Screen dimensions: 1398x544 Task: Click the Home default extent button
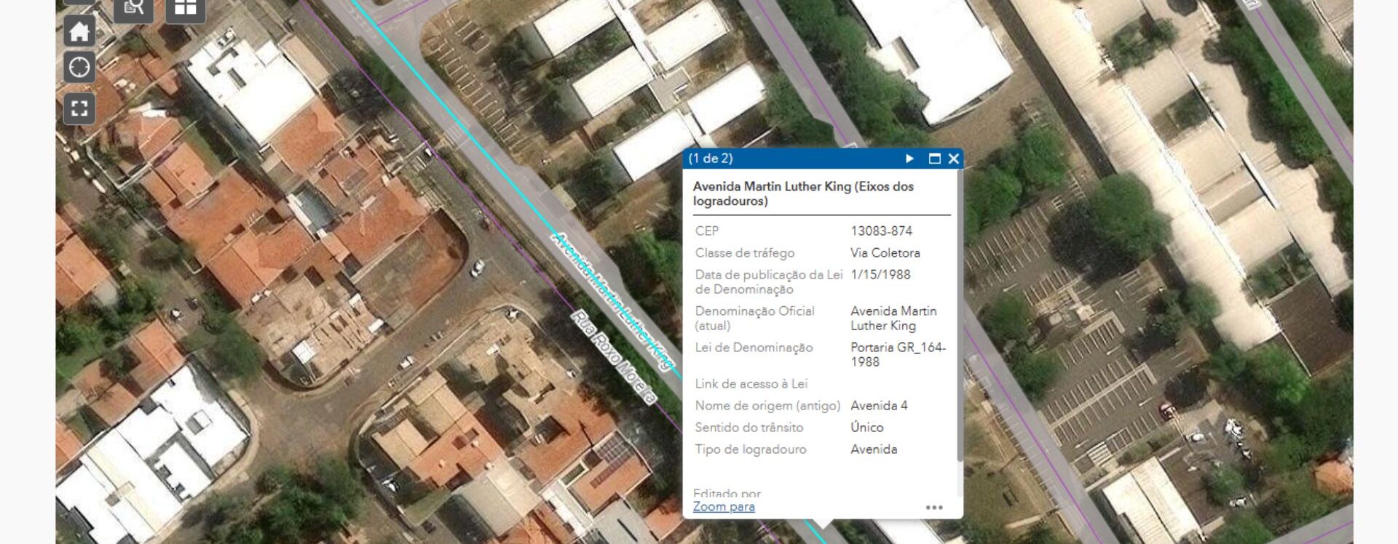pyautogui.click(x=79, y=31)
